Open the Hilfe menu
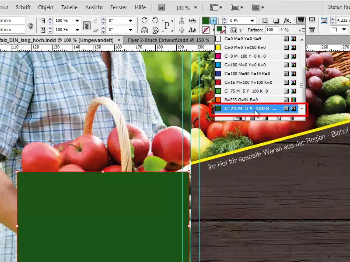 click(140, 7)
